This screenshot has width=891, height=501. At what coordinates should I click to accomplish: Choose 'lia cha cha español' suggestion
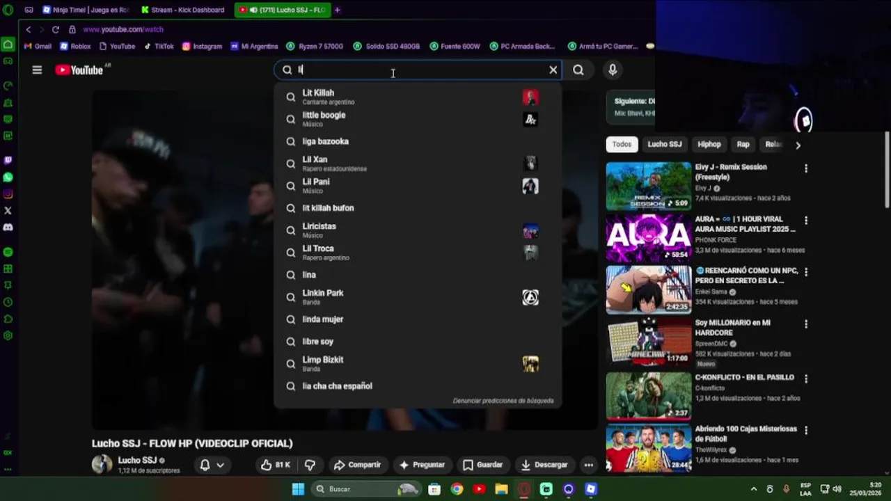point(418,386)
